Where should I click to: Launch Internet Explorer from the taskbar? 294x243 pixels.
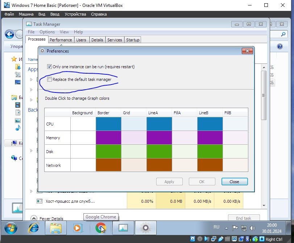[33, 228]
